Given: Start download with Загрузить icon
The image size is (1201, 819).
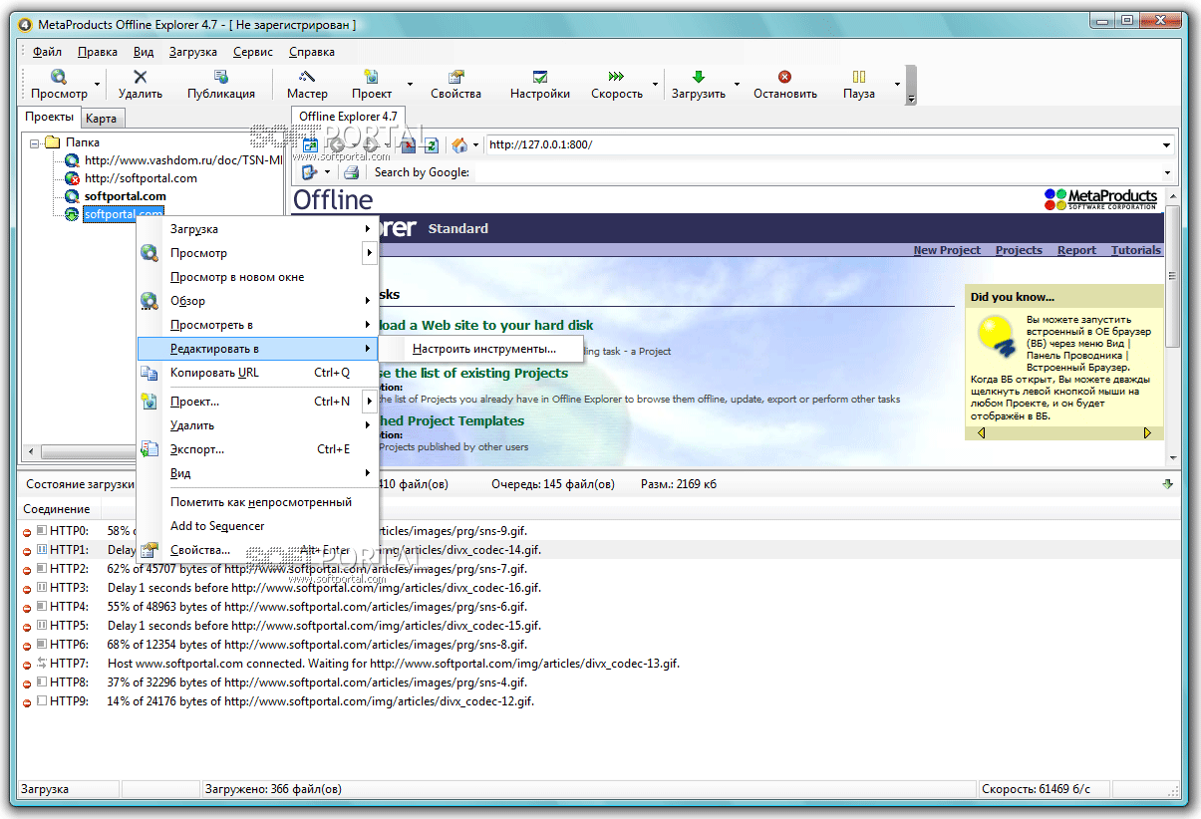Looking at the screenshot, I should click(699, 77).
